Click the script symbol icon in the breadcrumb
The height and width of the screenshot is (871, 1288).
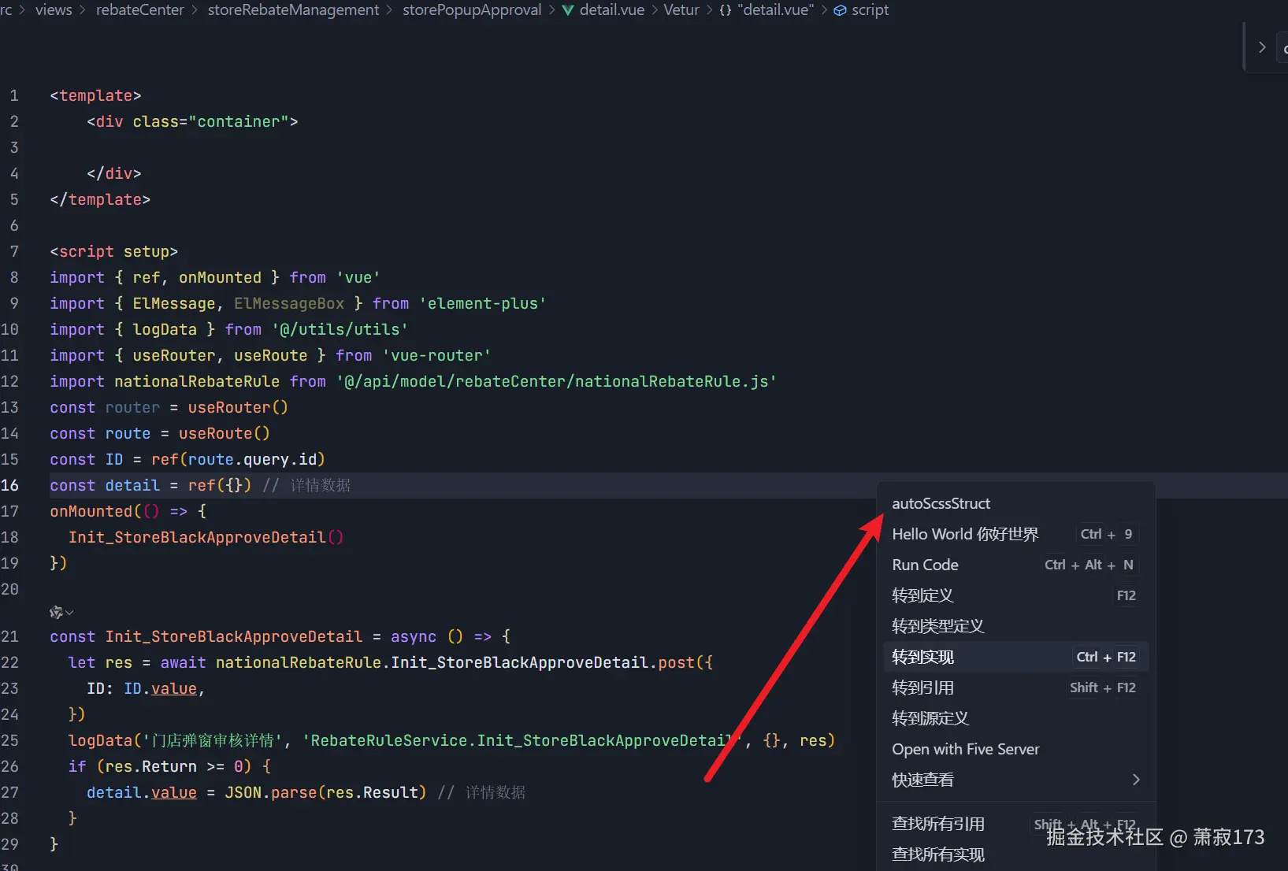point(841,10)
